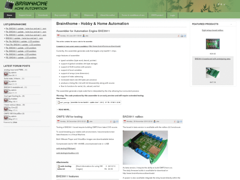Viewport: 240px width, 180px height.
Task: Open About the author page
Action: pyautogui.click(x=108, y=15)
